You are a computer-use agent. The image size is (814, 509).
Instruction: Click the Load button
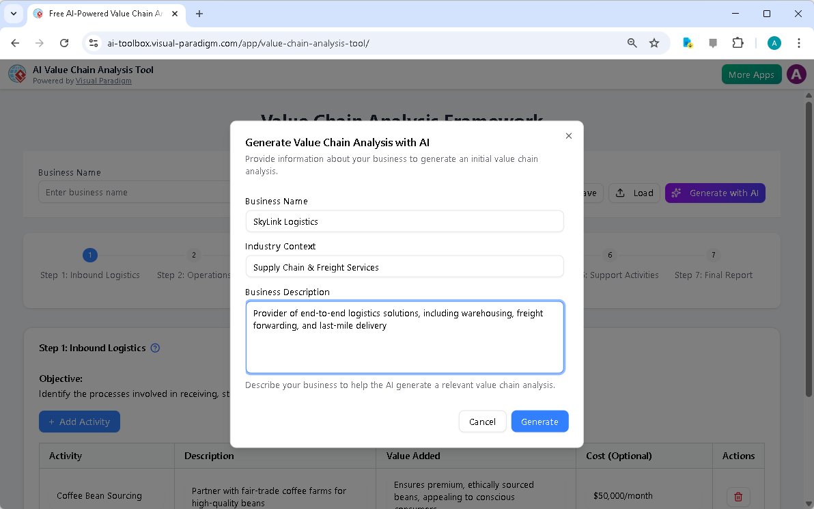[x=634, y=193]
